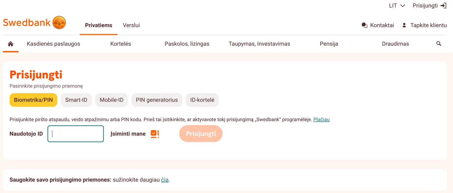Open search using the magnifier icon
The width and height of the screenshot is (453, 193).
(439, 44)
